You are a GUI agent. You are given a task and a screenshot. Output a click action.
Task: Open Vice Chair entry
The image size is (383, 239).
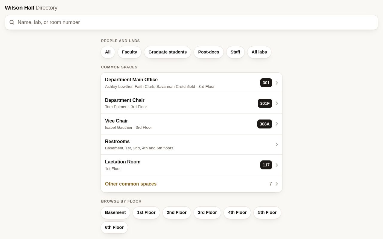[191, 124]
